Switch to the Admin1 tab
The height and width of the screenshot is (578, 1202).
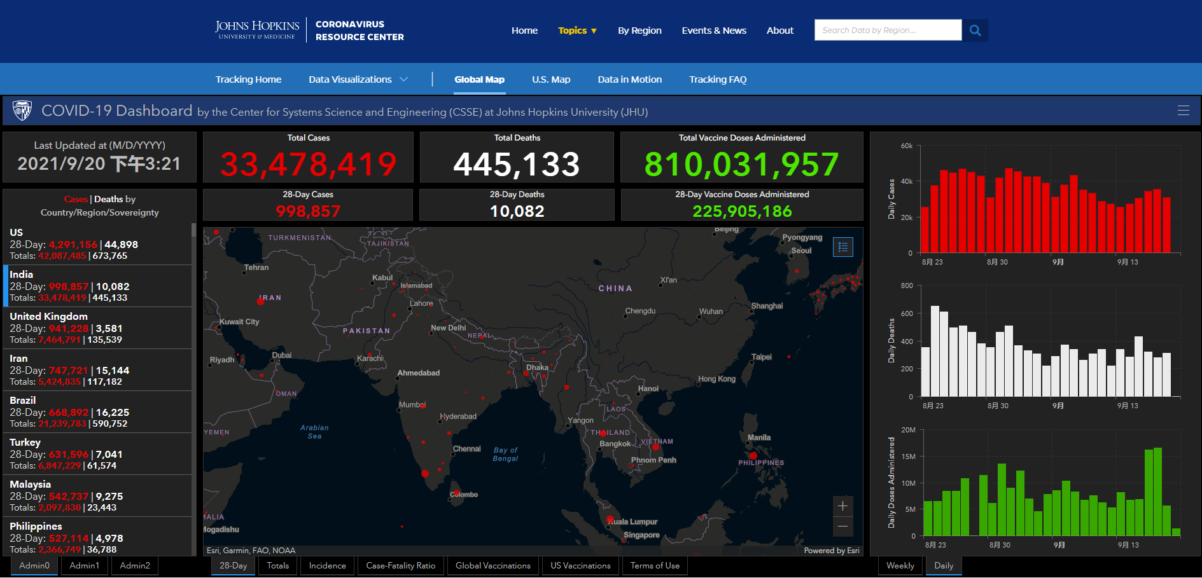click(x=84, y=565)
